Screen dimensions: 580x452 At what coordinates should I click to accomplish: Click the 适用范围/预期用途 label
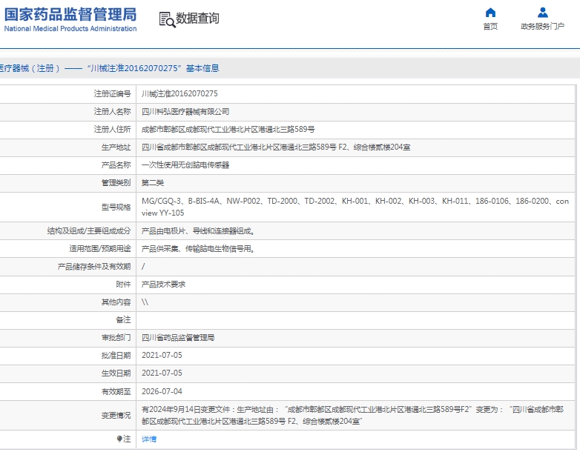pyautogui.click(x=100, y=249)
